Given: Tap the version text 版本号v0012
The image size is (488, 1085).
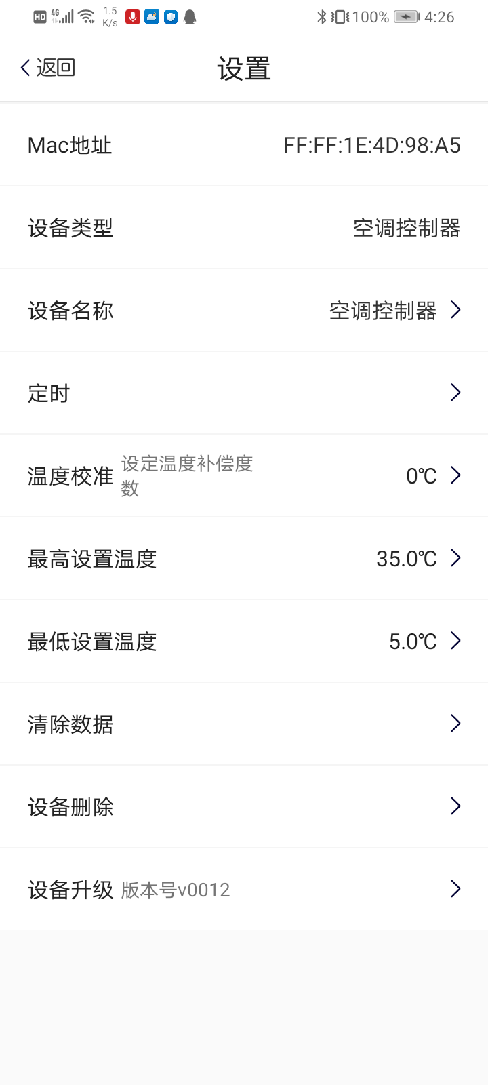Looking at the screenshot, I should (x=176, y=890).
